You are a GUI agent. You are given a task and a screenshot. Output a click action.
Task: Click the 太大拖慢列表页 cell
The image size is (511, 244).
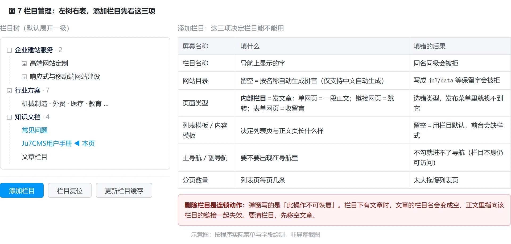pyautogui.click(x=460, y=180)
